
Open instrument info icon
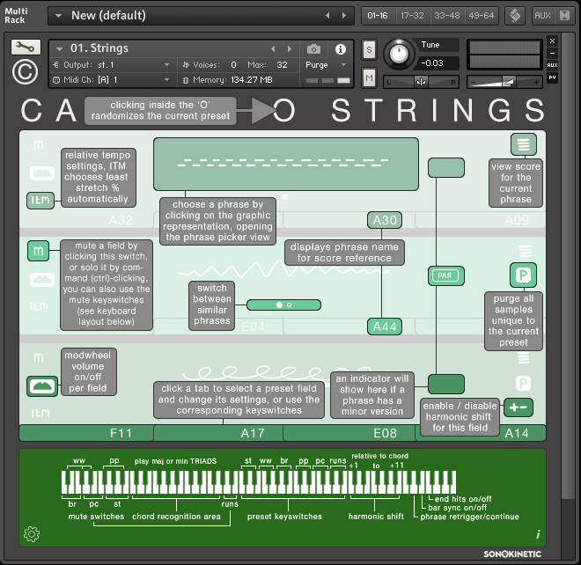(x=340, y=49)
